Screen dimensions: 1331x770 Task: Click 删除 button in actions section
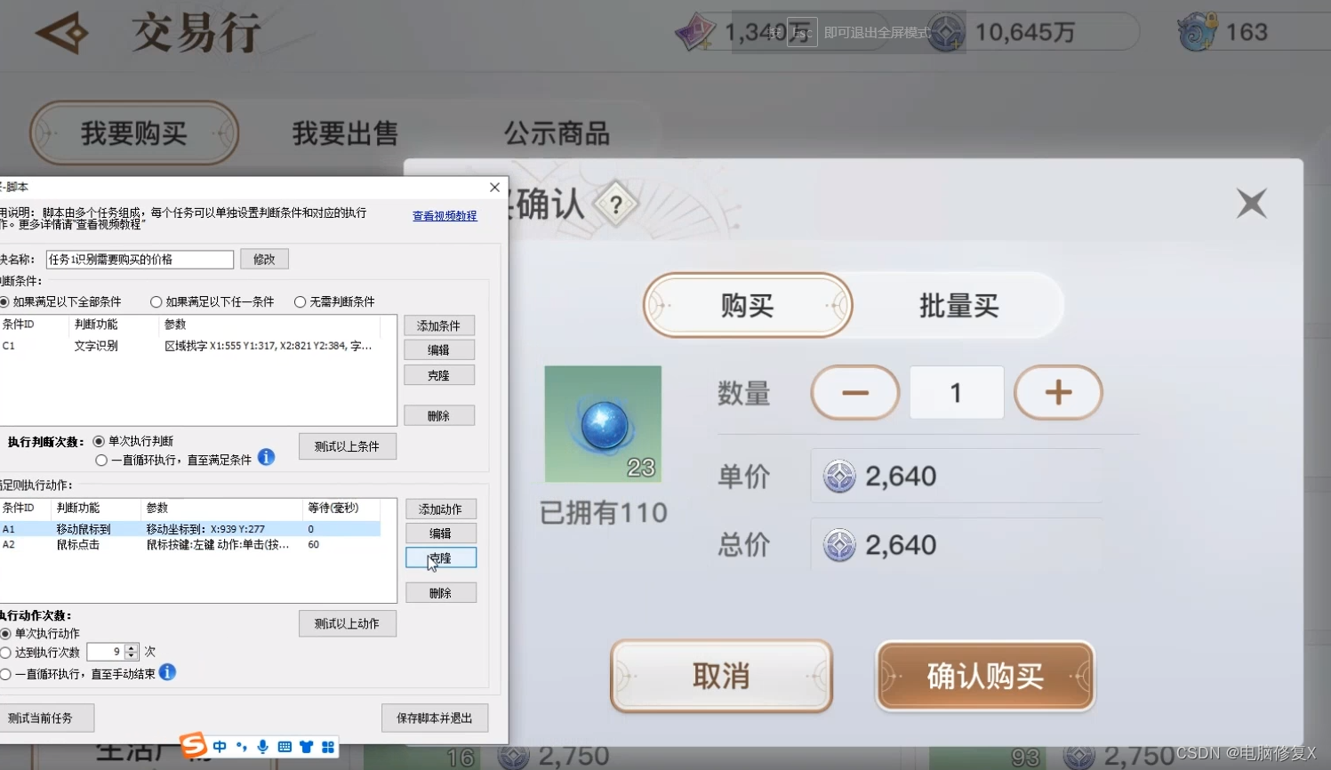[441, 593]
